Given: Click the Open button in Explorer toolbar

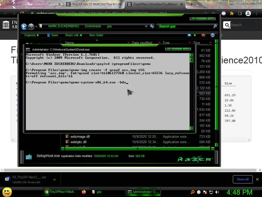Looking at the screenshot, I should 53,35.
